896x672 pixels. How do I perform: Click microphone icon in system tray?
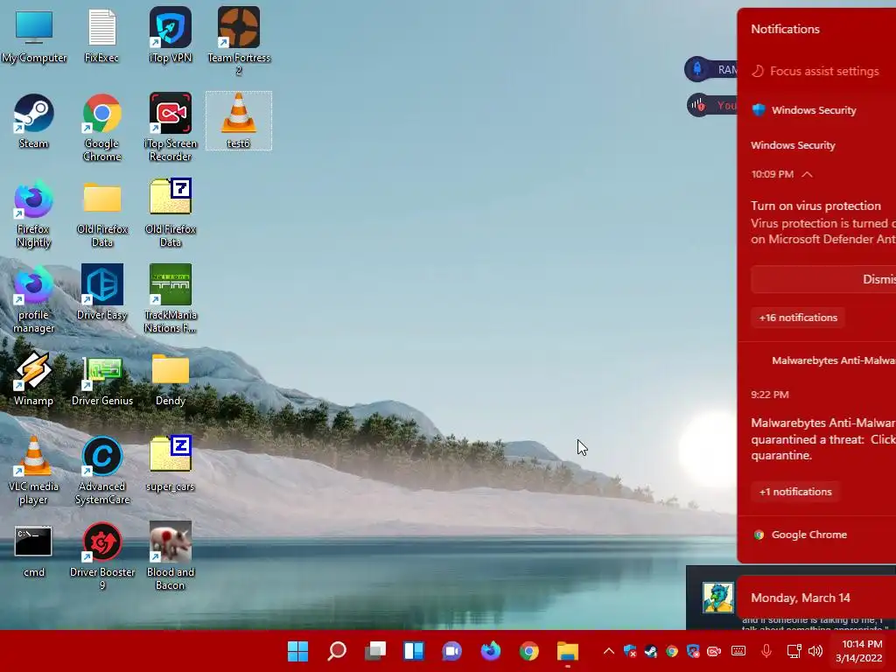(766, 651)
